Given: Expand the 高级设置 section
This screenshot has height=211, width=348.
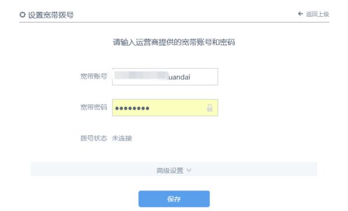Looking at the screenshot, I should pyautogui.click(x=174, y=169).
